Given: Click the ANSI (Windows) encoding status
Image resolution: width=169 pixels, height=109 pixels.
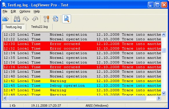Looking at the screenshot, I should pyautogui.click(x=97, y=106).
